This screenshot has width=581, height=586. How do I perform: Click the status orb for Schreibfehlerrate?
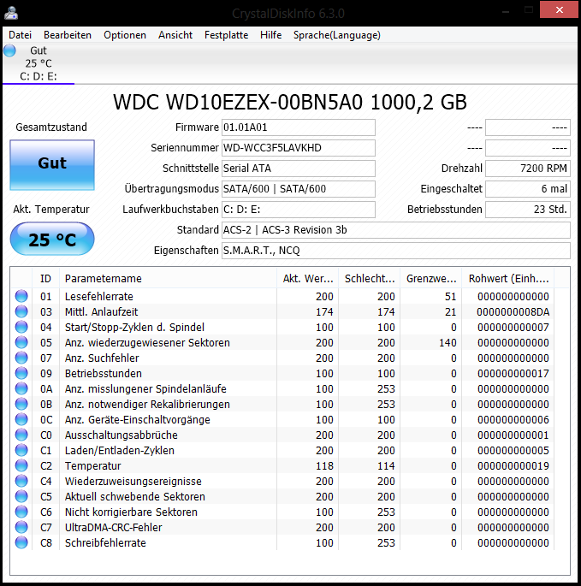coord(21,542)
